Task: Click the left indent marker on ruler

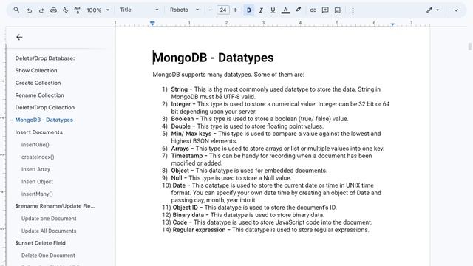Action: tap(152, 23)
